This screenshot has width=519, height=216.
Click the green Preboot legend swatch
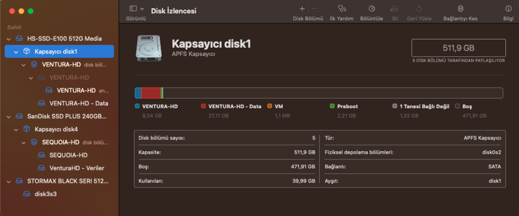click(332, 106)
